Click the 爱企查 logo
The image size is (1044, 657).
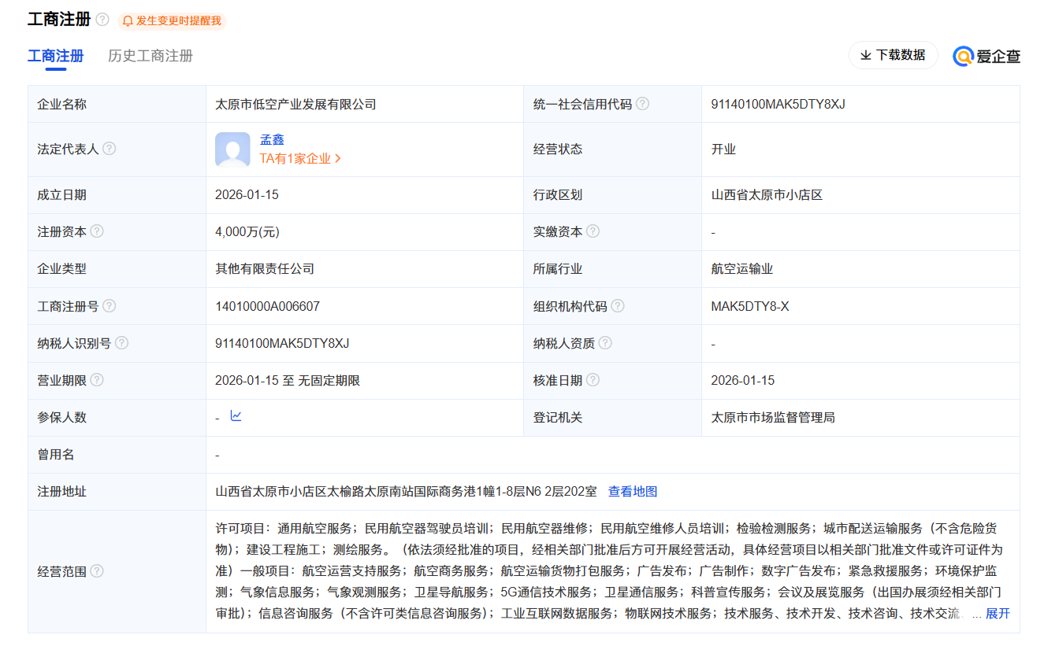click(x=986, y=56)
